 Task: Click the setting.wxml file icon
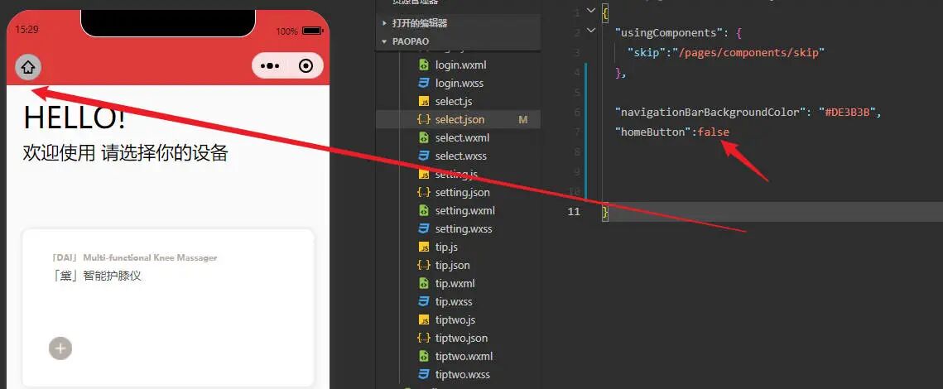(423, 210)
